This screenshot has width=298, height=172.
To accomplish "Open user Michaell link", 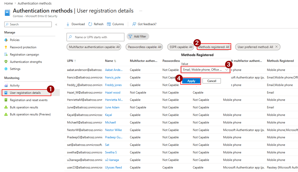I will click(110, 122).
